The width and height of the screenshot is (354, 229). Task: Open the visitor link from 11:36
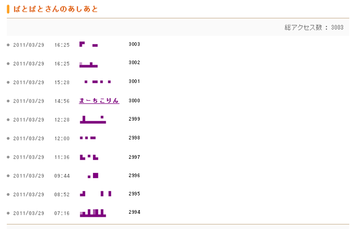tap(89, 157)
